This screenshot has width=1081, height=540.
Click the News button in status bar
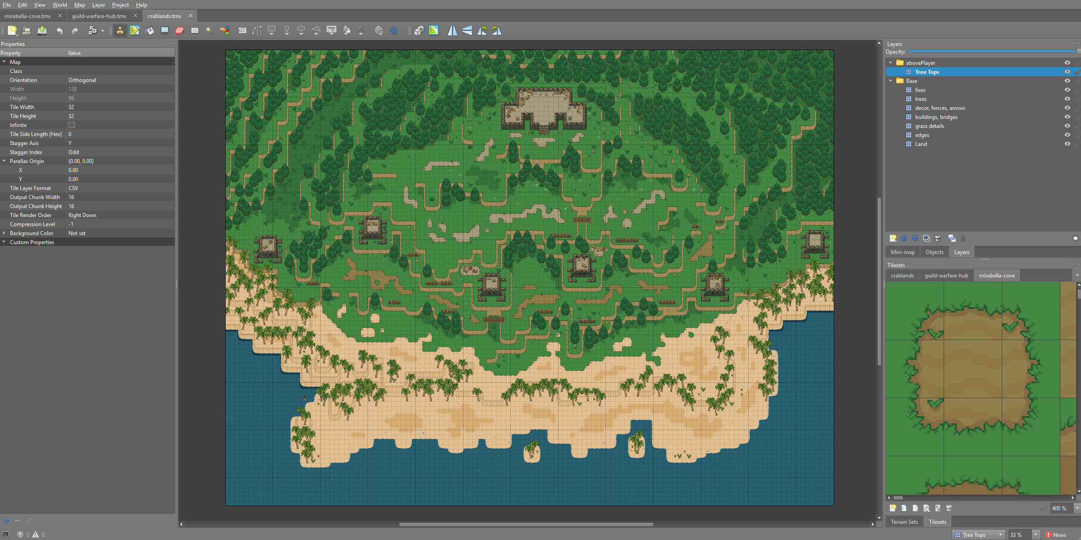click(x=1056, y=535)
